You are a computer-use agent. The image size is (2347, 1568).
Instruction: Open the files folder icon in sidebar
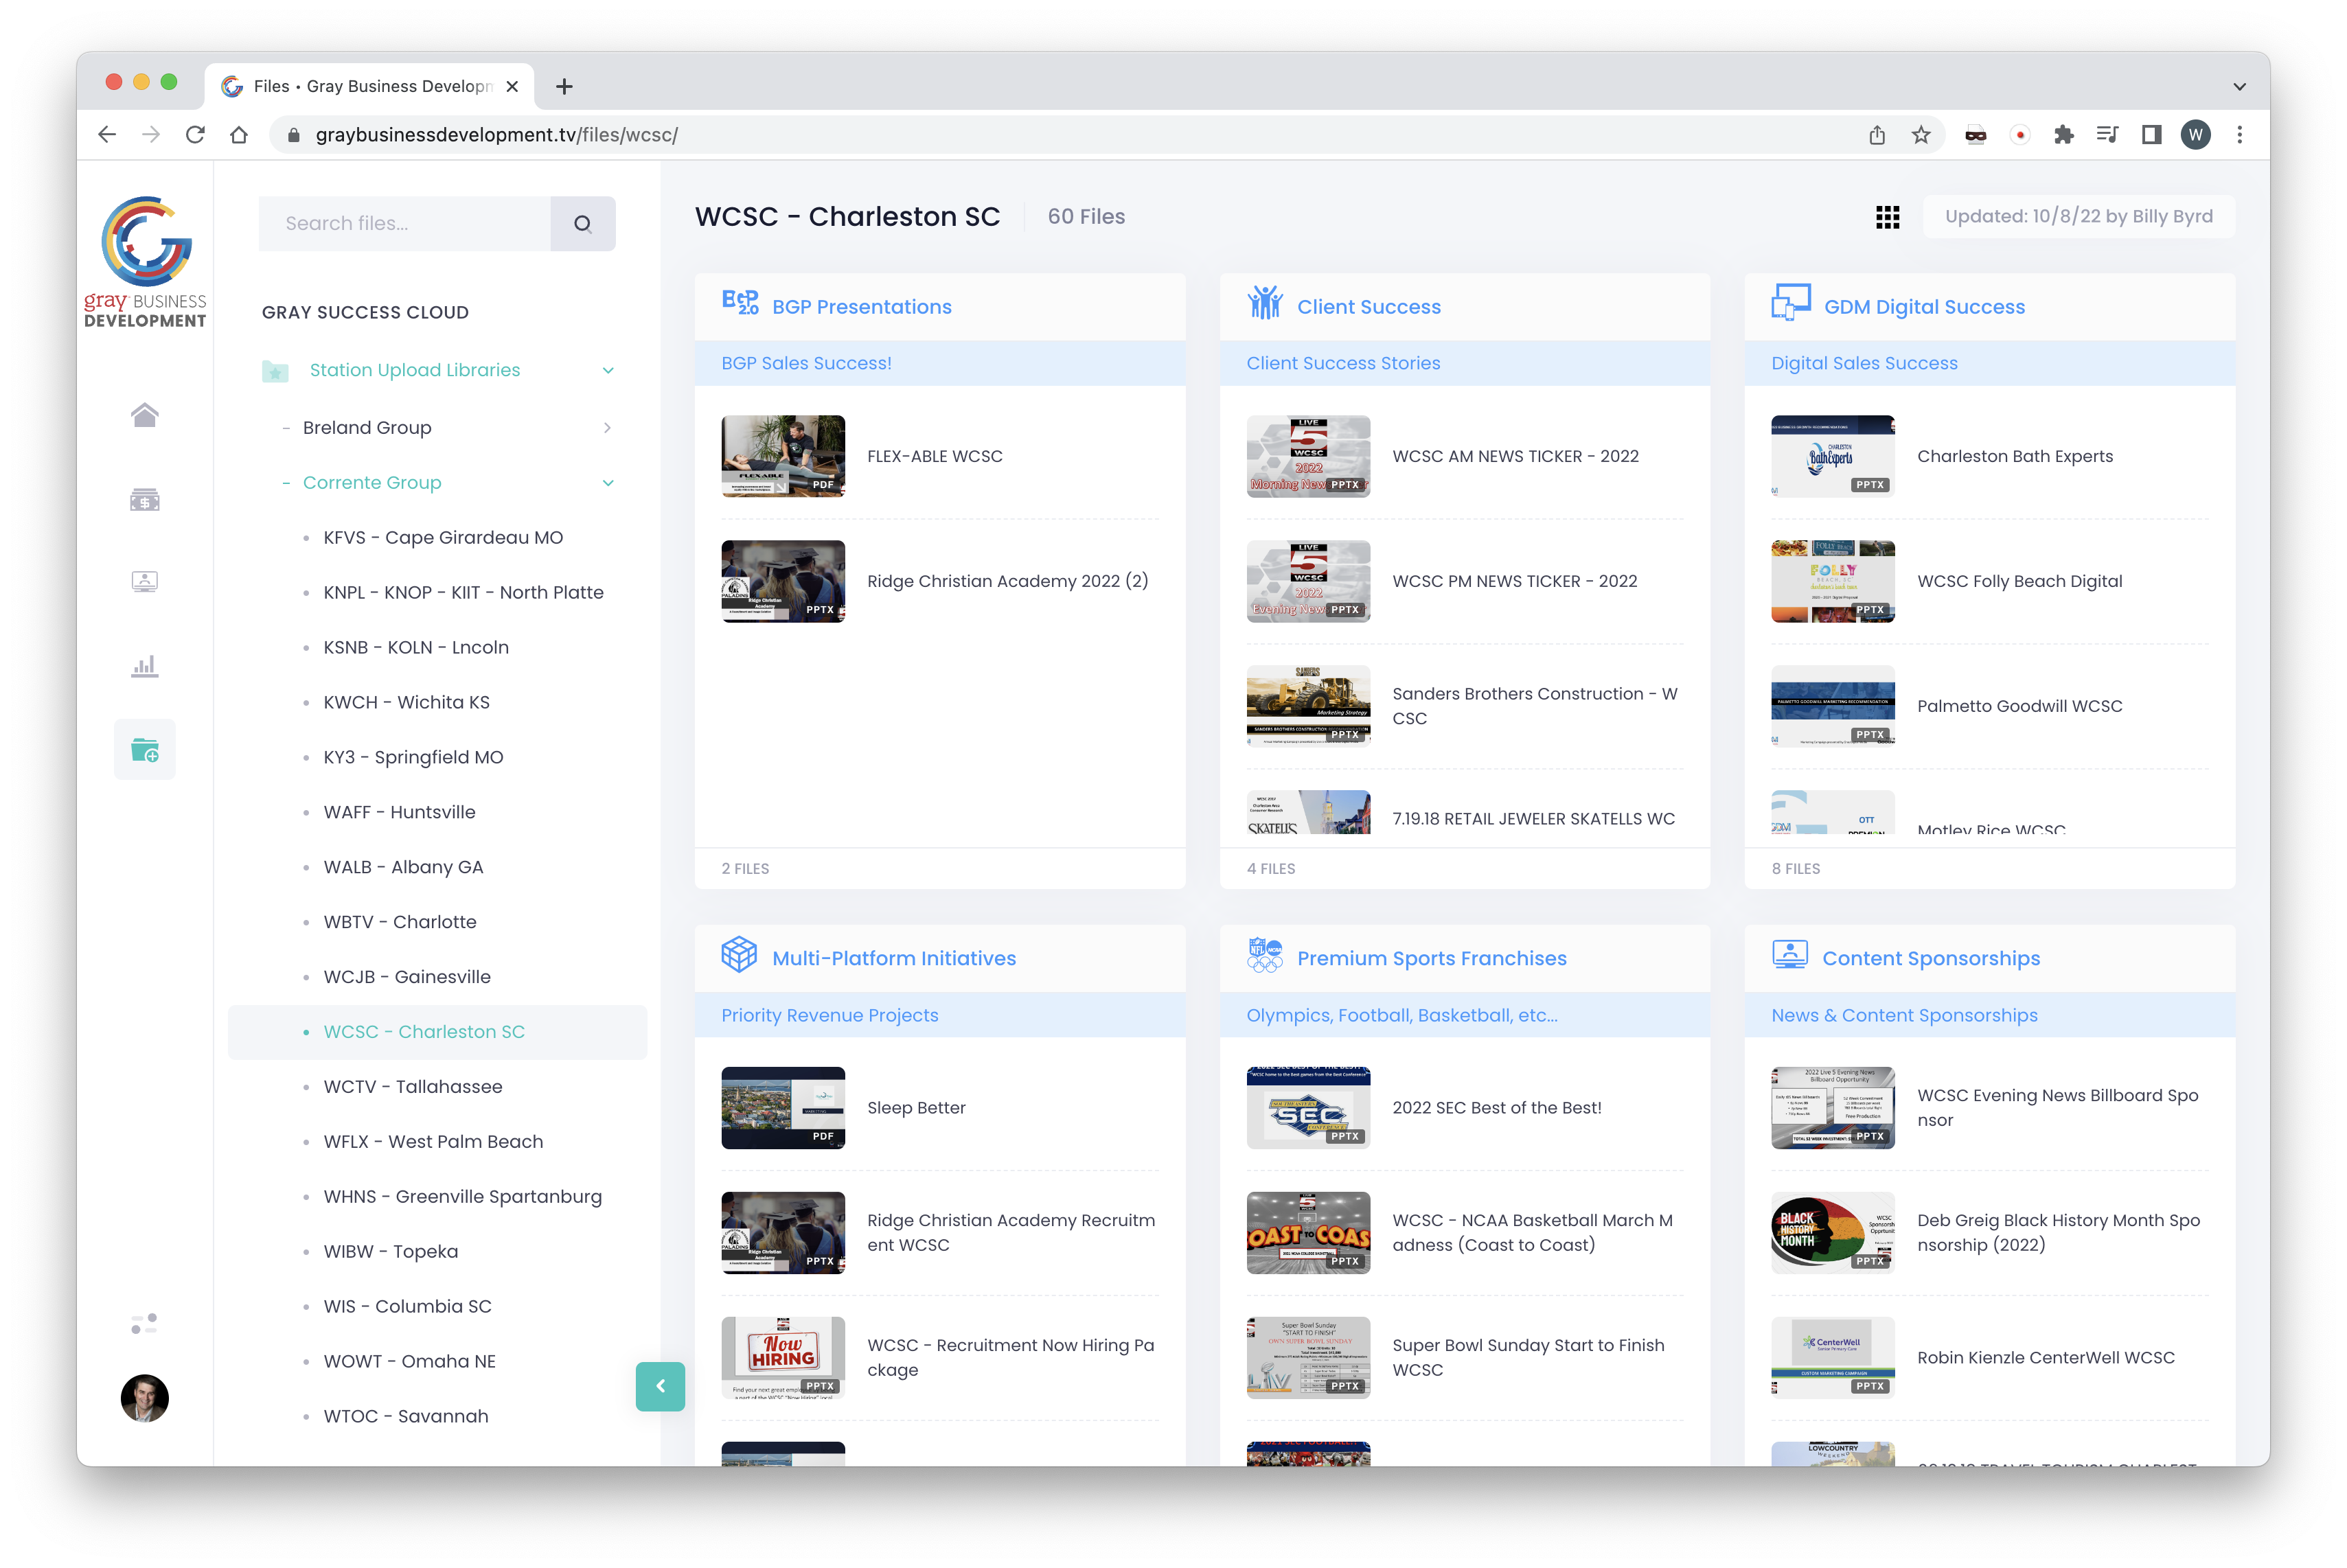144,749
